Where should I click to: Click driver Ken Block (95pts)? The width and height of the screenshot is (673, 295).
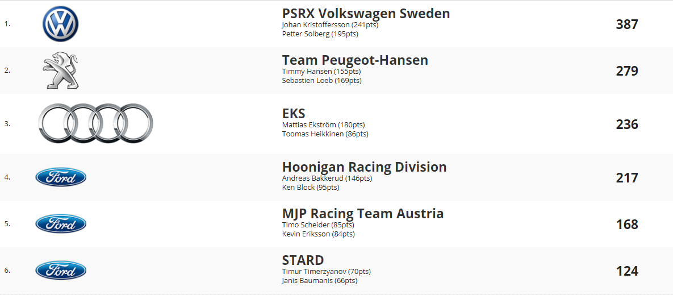coord(311,188)
